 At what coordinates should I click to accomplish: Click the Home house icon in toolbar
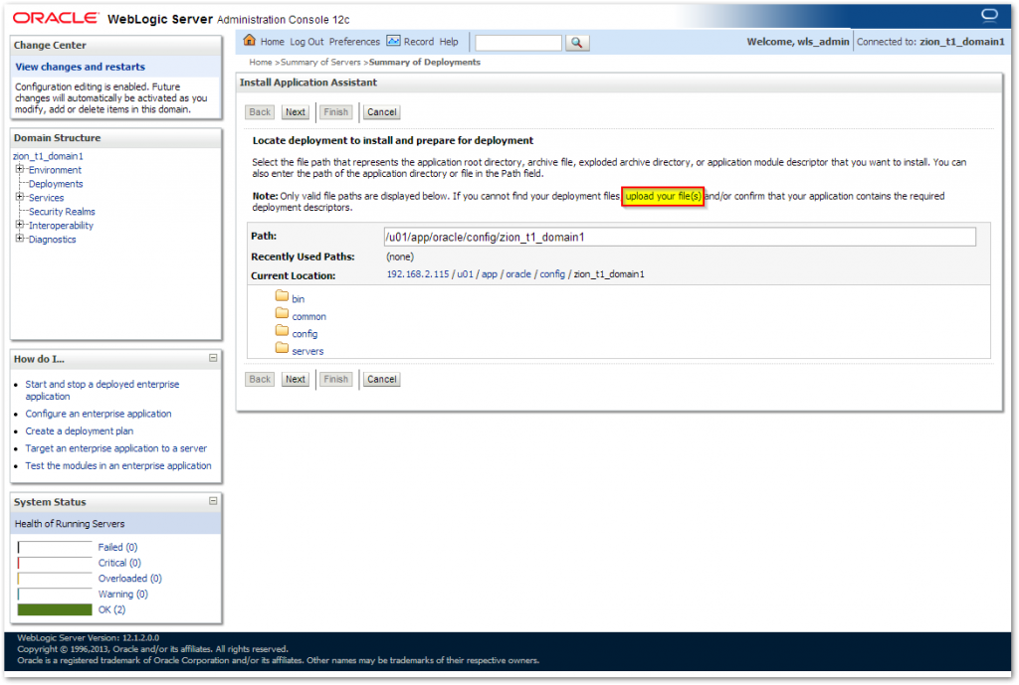tap(250, 42)
